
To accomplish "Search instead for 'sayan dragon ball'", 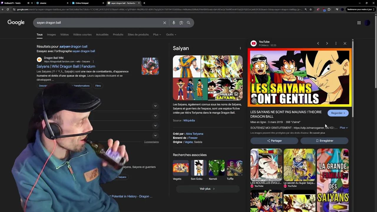I will (84, 51).
